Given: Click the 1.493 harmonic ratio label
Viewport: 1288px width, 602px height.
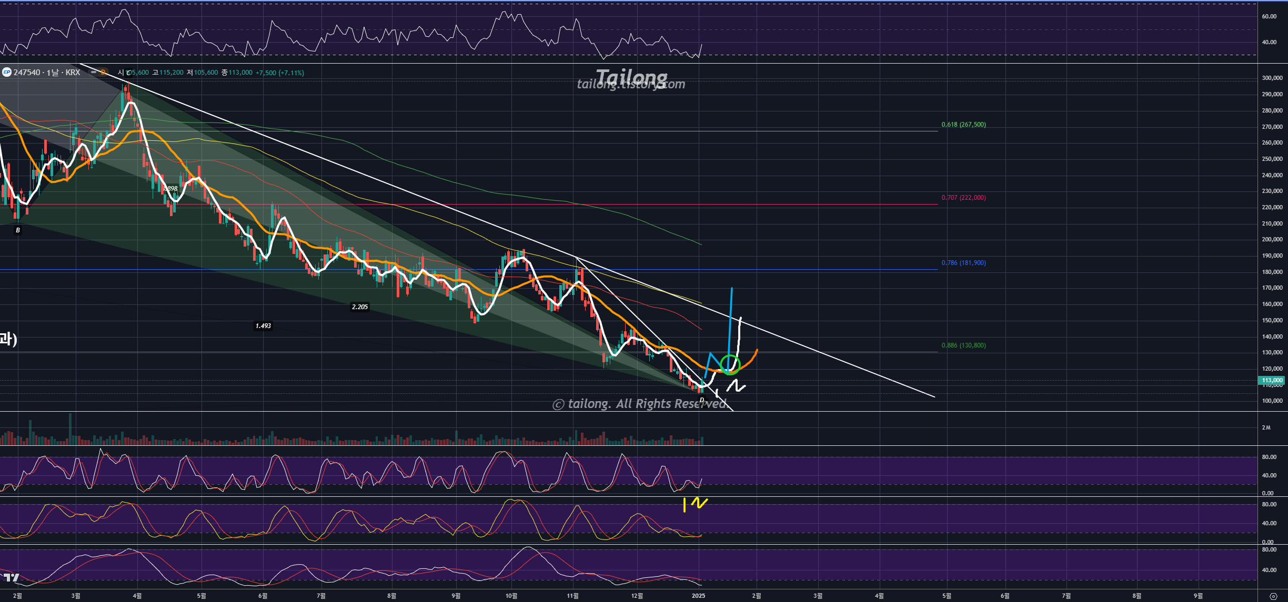Looking at the screenshot, I should pos(263,326).
